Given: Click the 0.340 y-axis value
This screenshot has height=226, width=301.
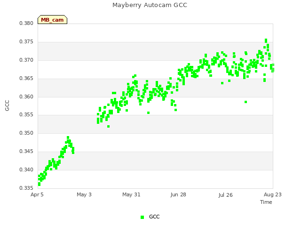Looking at the screenshot, I should click(x=26, y=169).
